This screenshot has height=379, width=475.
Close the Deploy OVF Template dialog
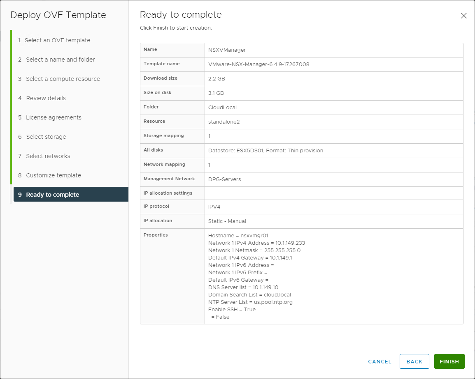tap(463, 16)
